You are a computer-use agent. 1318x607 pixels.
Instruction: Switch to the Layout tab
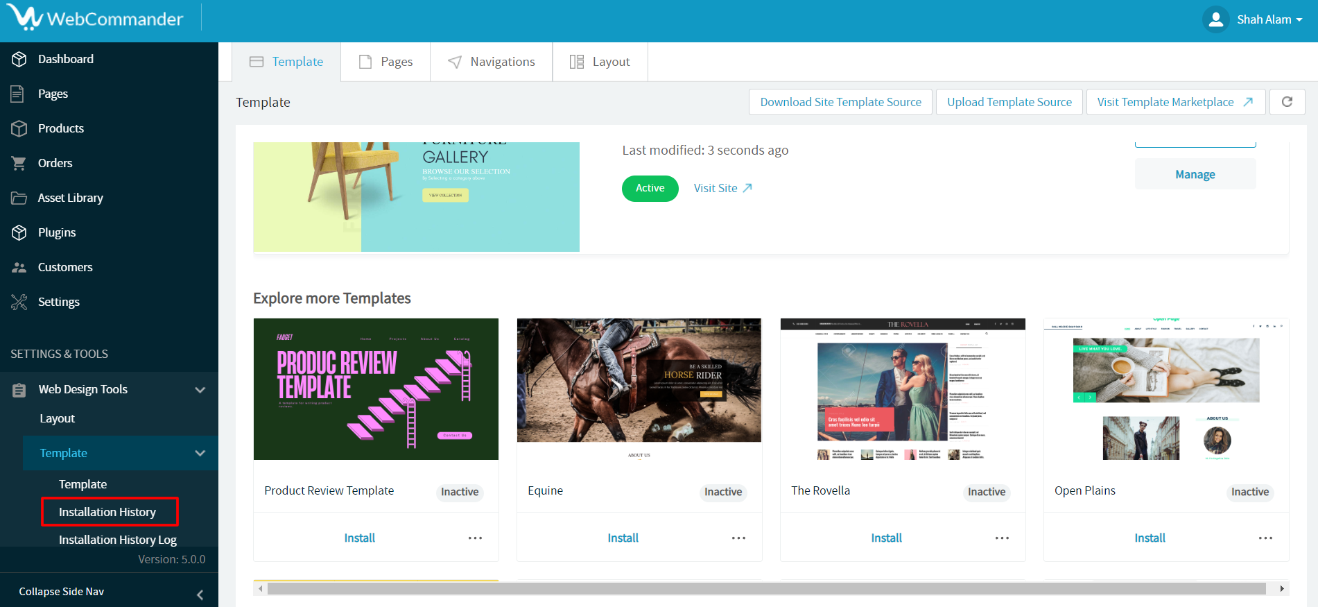600,62
